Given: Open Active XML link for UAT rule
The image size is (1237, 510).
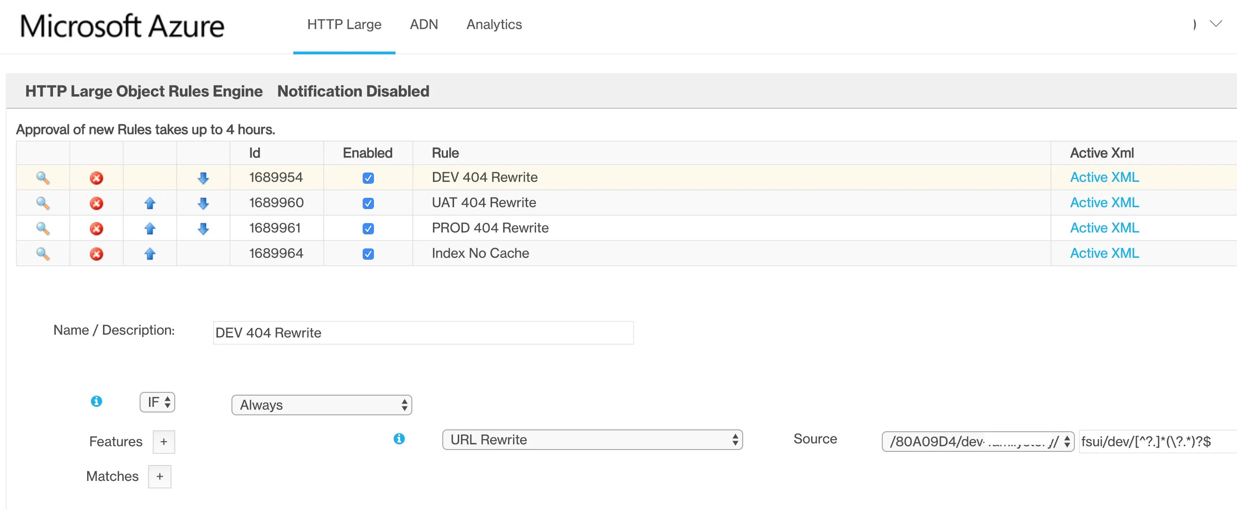Looking at the screenshot, I should click(x=1104, y=202).
